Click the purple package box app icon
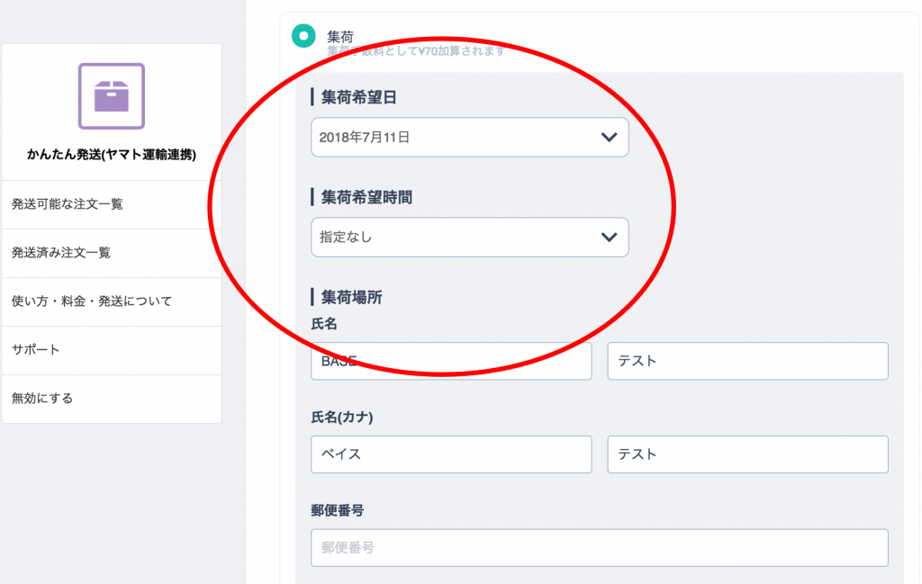This screenshot has width=922, height=584. point(112,95)
